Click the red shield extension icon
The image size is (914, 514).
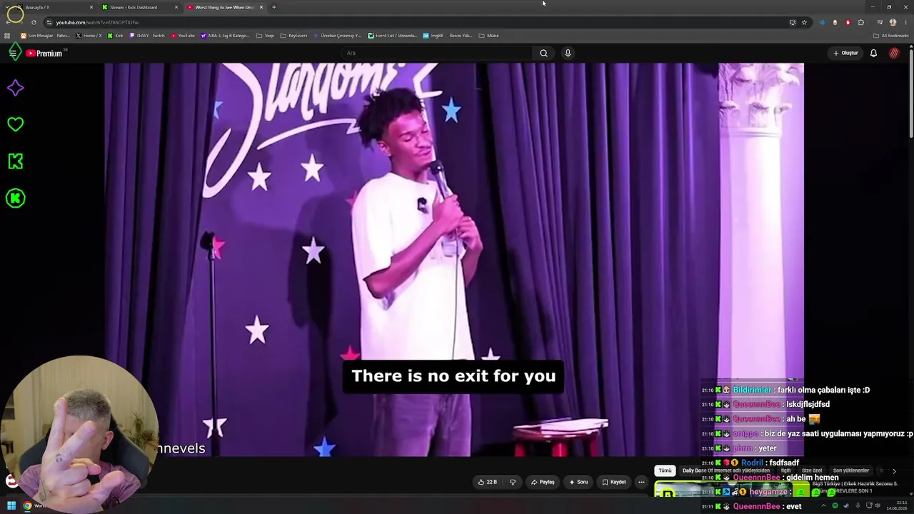[x=848, y=22]
